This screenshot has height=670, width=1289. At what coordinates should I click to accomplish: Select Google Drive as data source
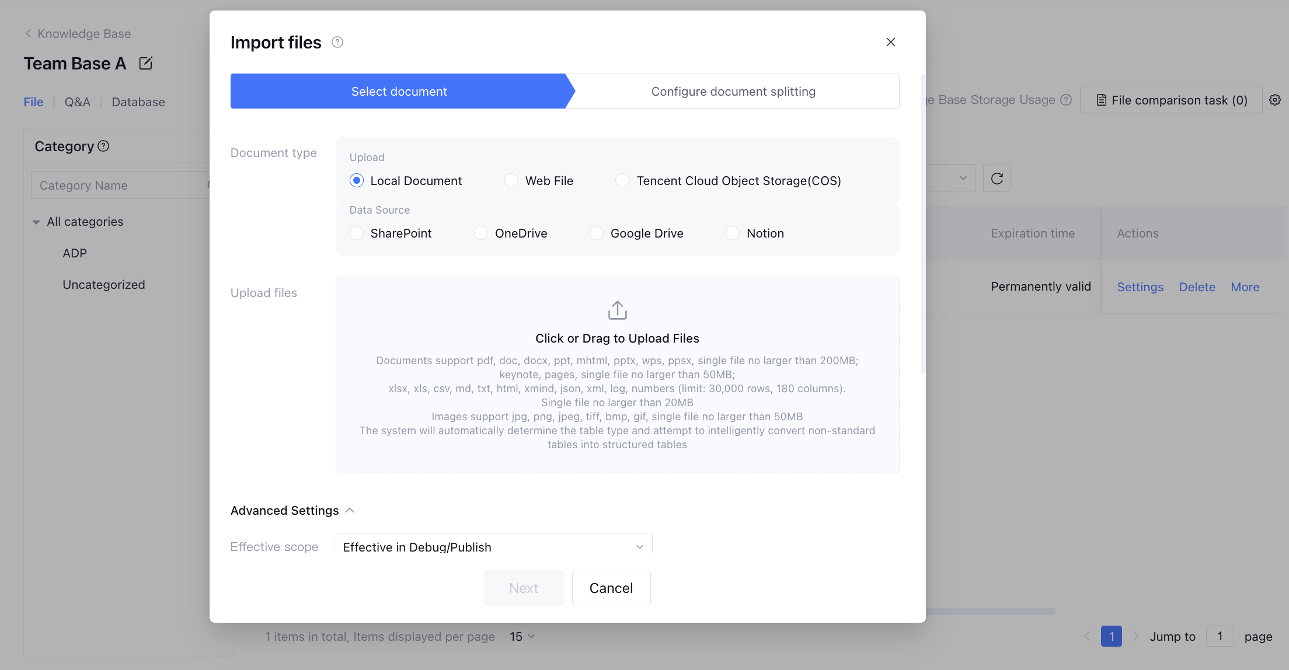597,233
